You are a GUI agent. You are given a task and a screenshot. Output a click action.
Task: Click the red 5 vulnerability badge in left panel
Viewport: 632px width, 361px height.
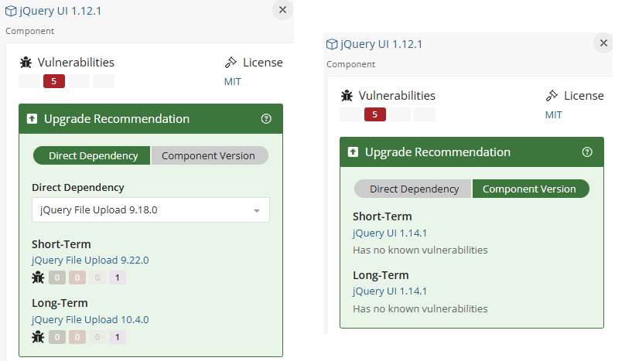(54, 81)
